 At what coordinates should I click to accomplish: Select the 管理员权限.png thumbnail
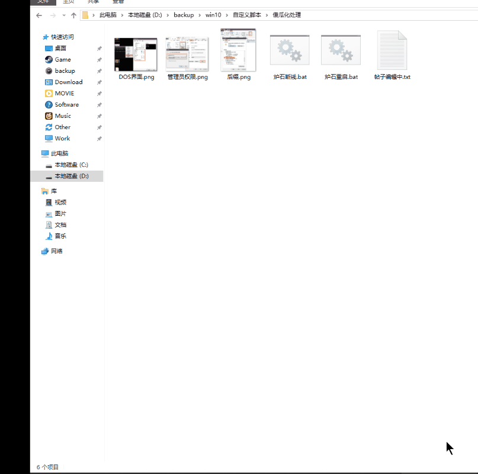(x=187, y=55)
